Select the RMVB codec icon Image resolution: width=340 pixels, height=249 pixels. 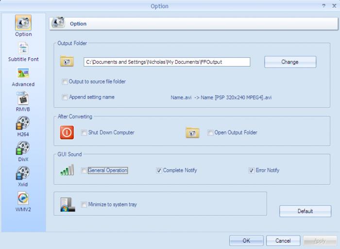(x=23, y=98)
